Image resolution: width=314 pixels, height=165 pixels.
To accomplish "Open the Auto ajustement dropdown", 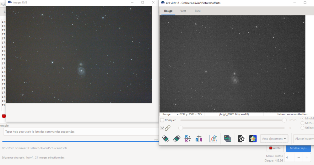I will [x=274, y=139].
